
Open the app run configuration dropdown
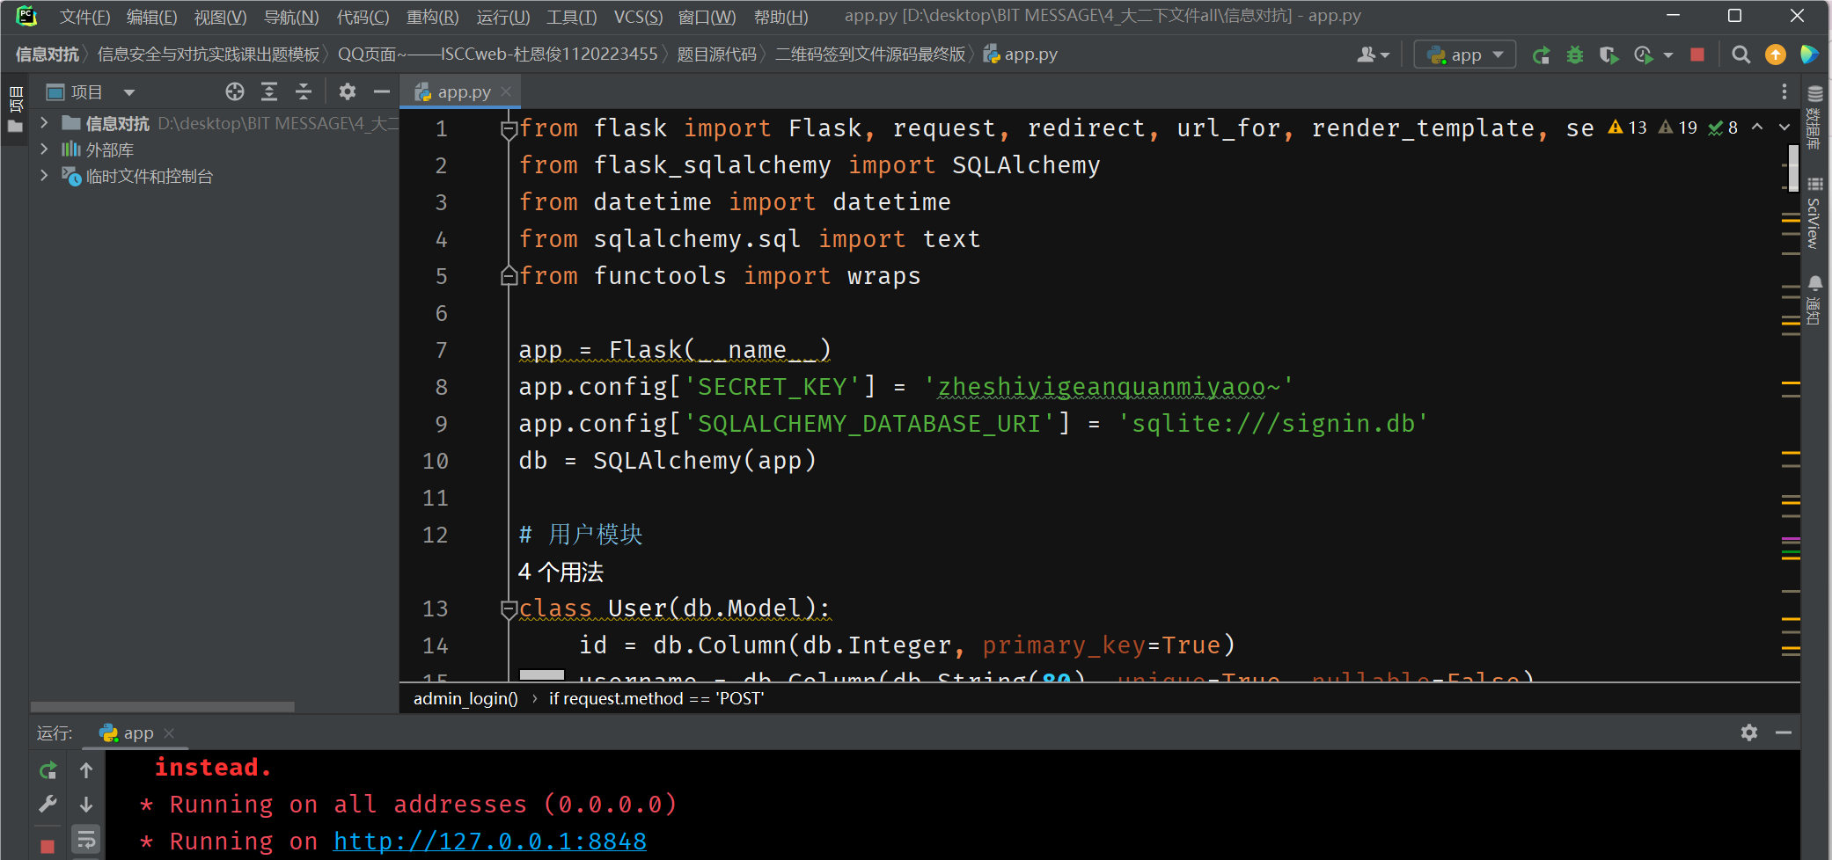pyautogui.click(x=1465, y=55)
